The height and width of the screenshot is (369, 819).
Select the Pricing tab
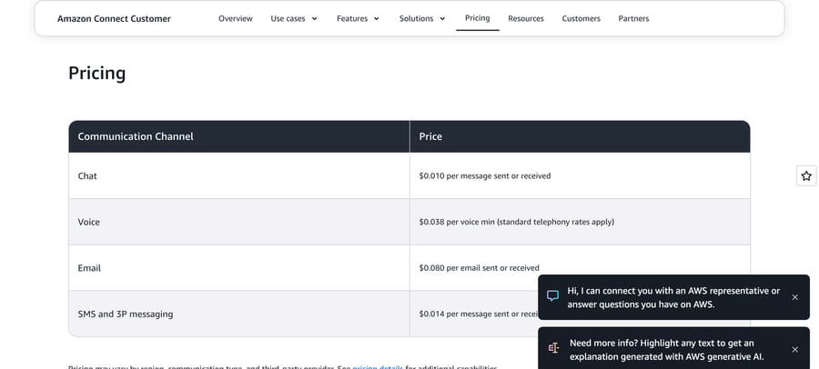click(x=478, y=18)
